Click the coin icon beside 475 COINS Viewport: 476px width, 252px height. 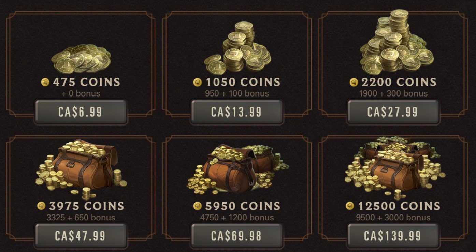[45, 82]
